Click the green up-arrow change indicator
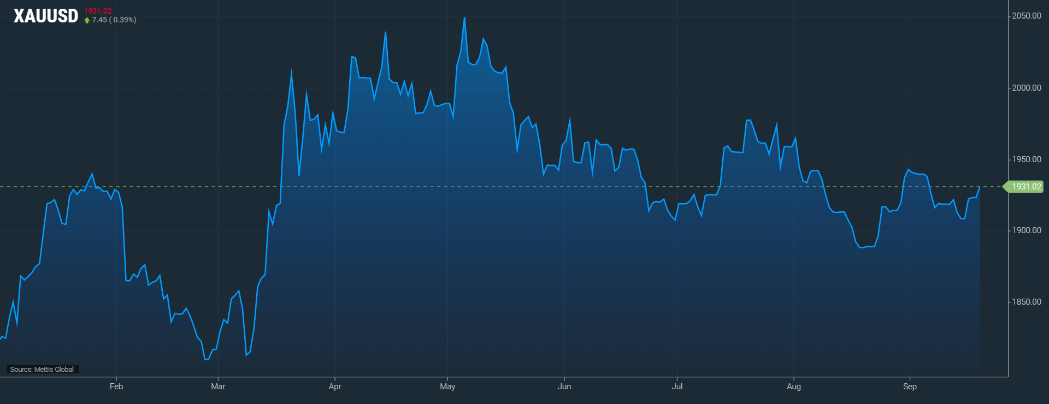Viewport: 1049px width, 404px height. point(87,20)
